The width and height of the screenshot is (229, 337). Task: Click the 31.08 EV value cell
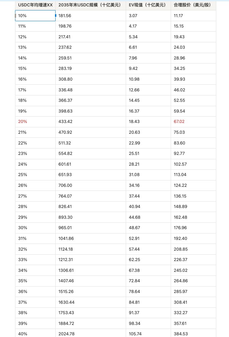click(148, 175)
